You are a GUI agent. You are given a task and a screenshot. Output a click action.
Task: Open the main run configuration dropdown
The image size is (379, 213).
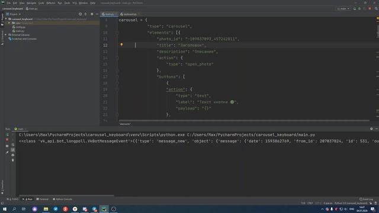[x=343, y=9]
